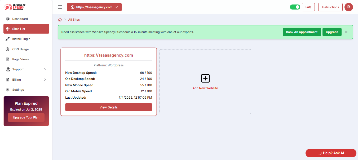Click the Old Mobile Speed label
This screenshot has width=358, height=160.
coord(79,91)
